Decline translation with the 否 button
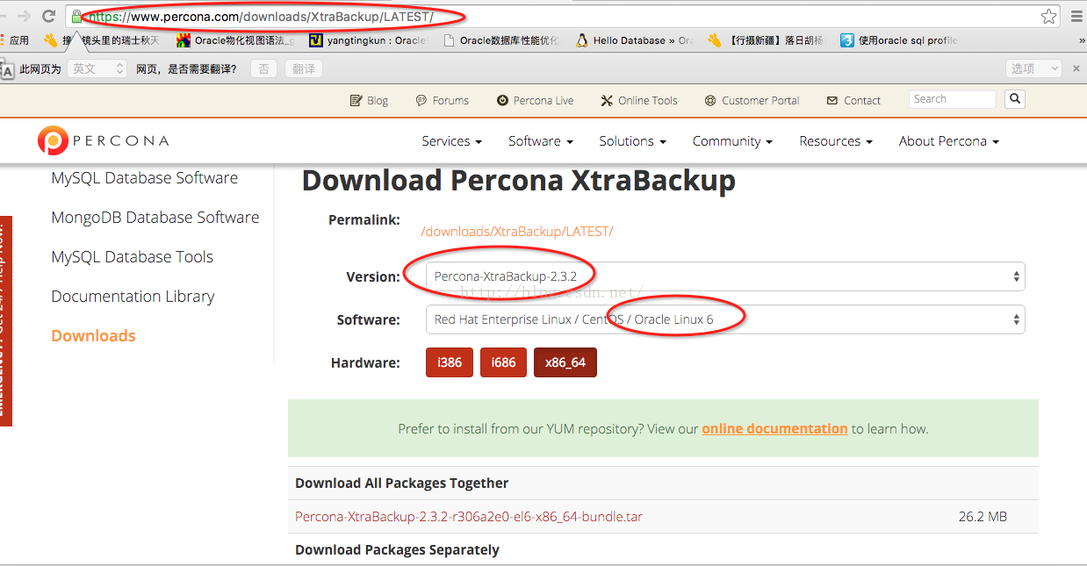Image resolution: width=1087 pixels, height=566 pixels. 263,68
